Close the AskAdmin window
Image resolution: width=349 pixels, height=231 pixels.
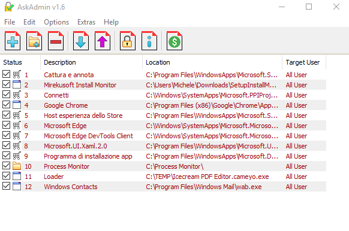point(336,7)
